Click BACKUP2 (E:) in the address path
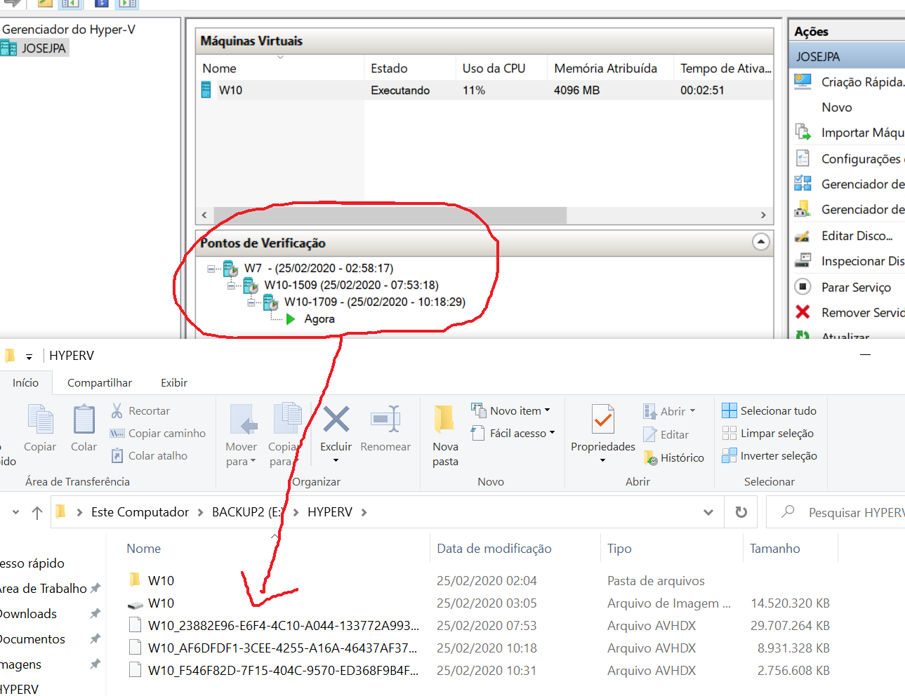The image size is (905, 696). [x=246, y=512]
